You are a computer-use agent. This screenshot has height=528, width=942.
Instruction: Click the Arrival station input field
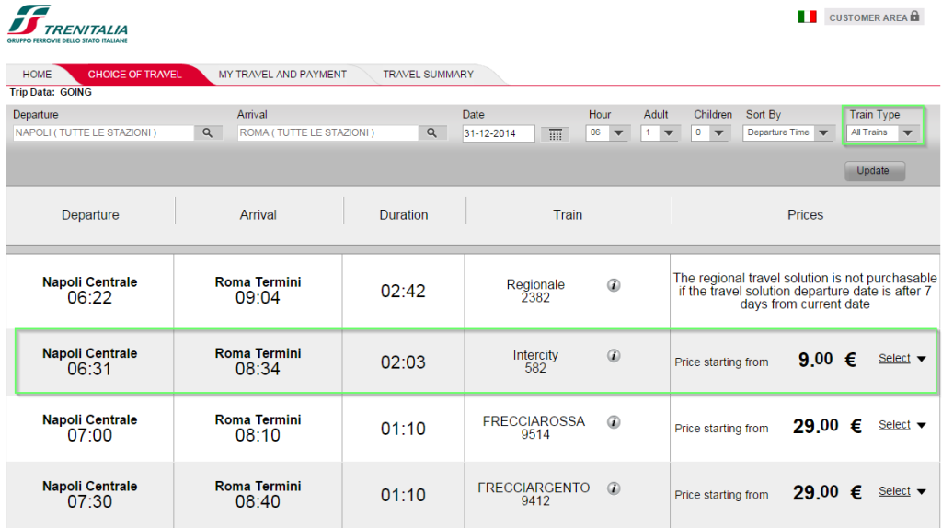(x=328, y=132)
